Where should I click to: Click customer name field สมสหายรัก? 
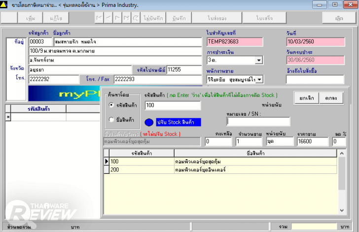pos(128,42)
